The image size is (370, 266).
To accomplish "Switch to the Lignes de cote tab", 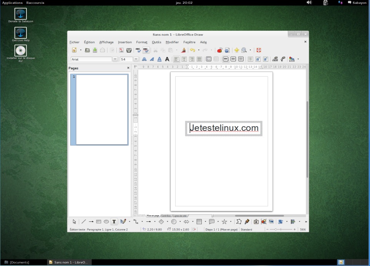I will [180, 216].
